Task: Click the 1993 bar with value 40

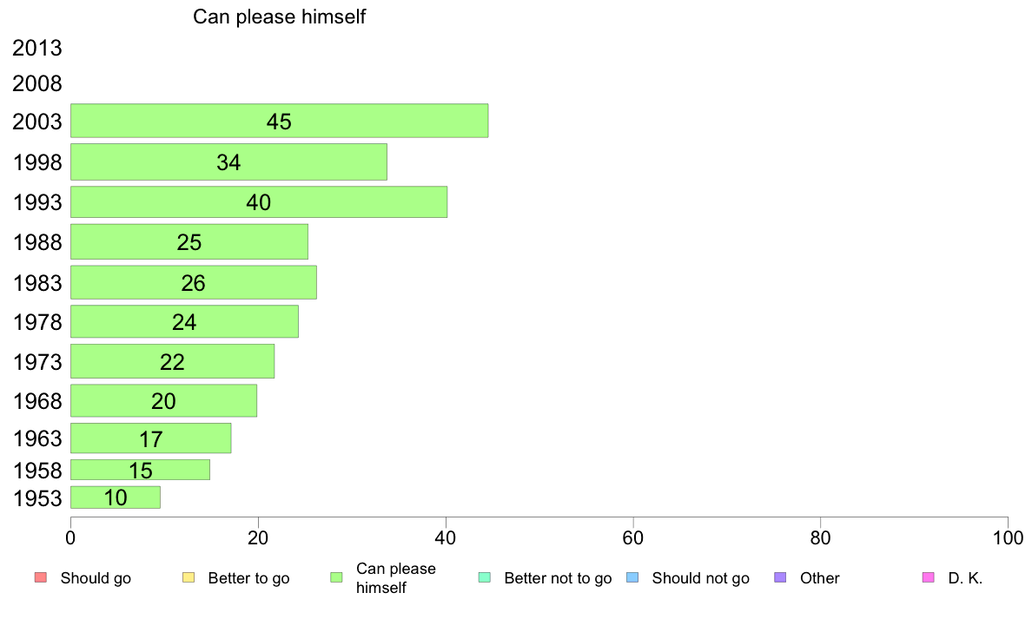Action: 259,202
